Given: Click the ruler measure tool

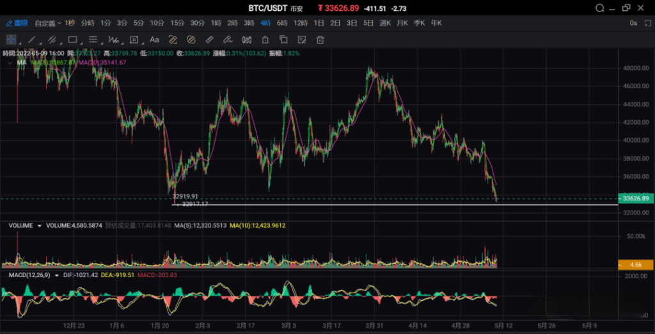Looking at the screenshot, I should pos(210,40).
